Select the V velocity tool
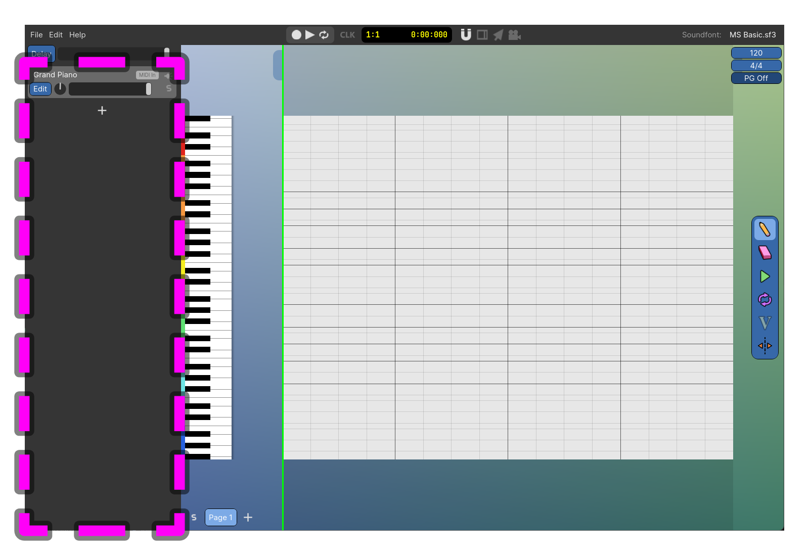Screen dimensions: 809x556 (765, 323)
